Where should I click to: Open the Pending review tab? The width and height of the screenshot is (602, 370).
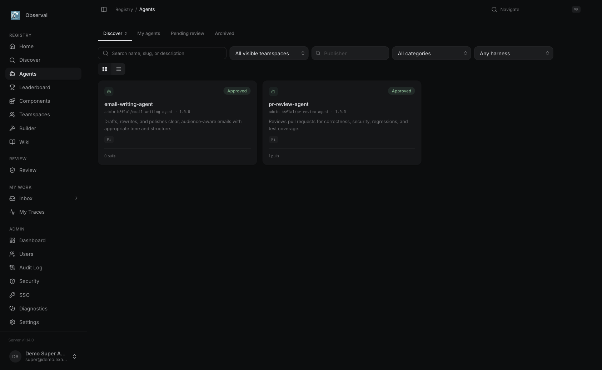click(188, 33)
